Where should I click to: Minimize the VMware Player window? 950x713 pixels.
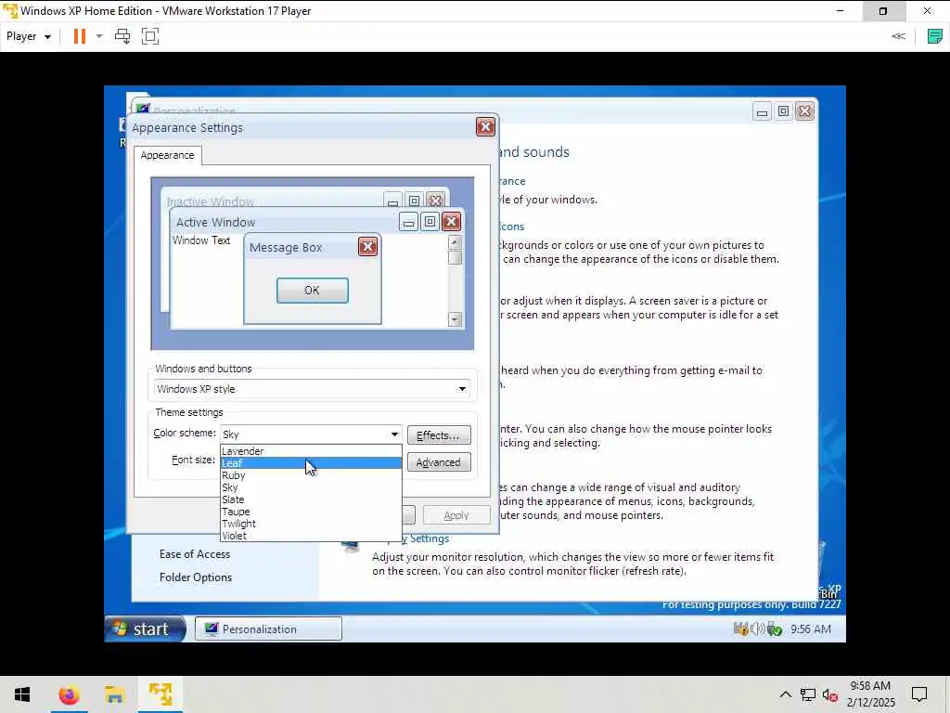(840, 11)
